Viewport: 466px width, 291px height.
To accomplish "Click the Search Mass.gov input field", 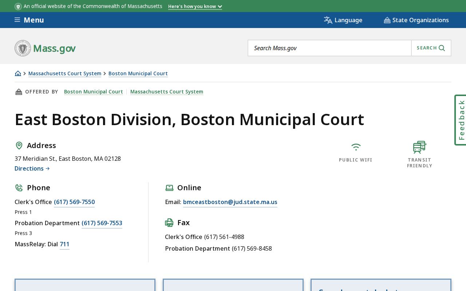I will pos(330,48).
